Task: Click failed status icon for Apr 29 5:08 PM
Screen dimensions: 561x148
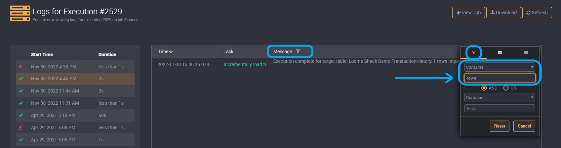Action: (x=20, y=128)
